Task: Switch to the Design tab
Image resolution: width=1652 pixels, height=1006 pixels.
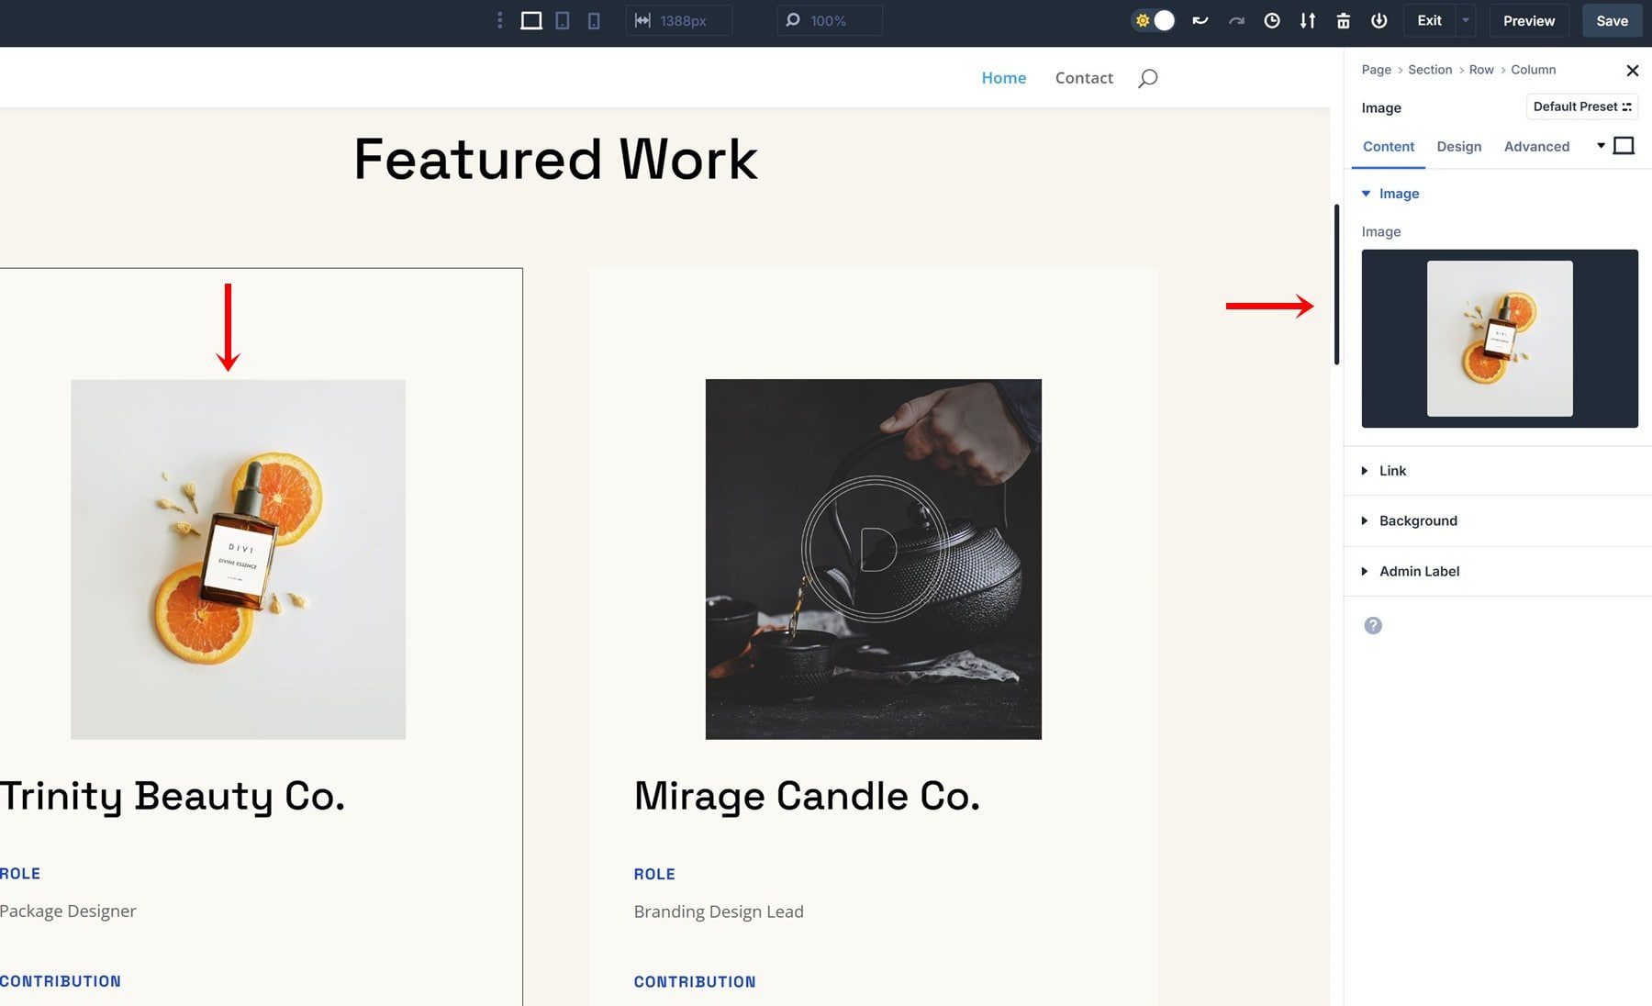Action: click(x=1458, y=147)
